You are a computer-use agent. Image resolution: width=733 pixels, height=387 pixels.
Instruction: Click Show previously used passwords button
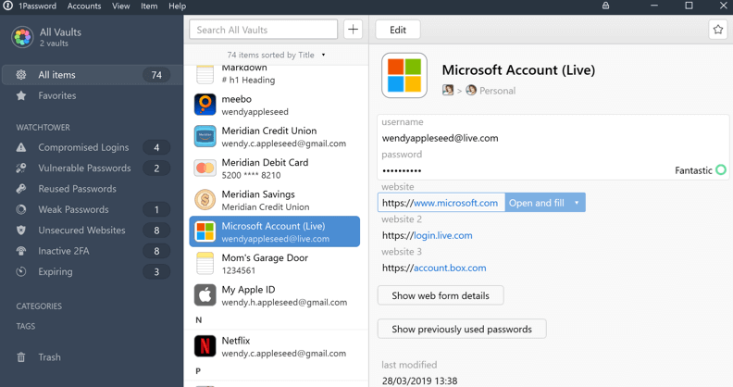pyautogui.click(x=462, y=329)
